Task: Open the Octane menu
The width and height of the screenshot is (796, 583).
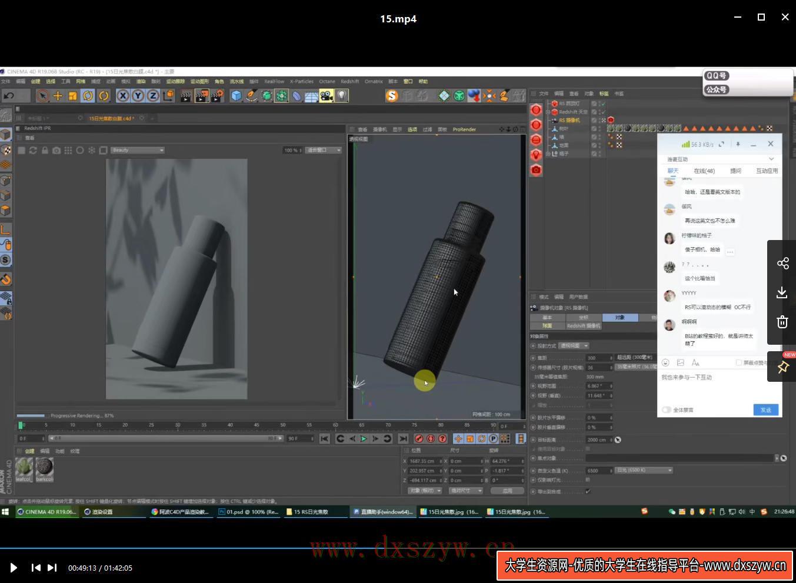Action: tap(327, 82)
